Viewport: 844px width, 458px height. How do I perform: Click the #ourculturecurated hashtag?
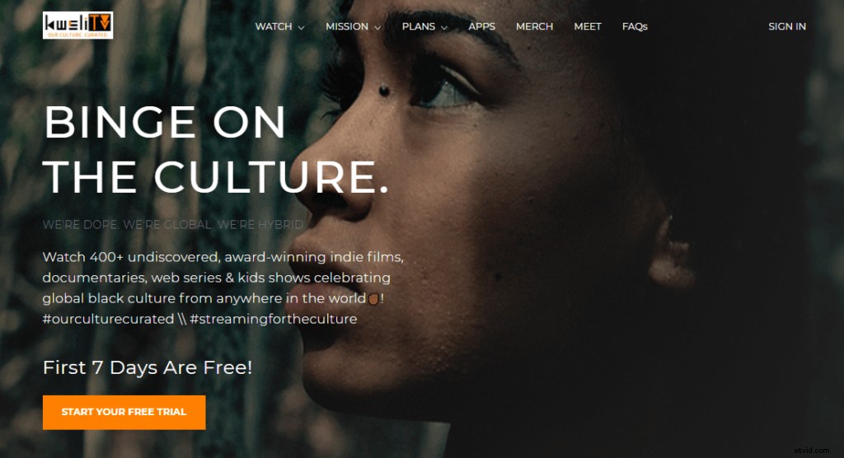108,319
